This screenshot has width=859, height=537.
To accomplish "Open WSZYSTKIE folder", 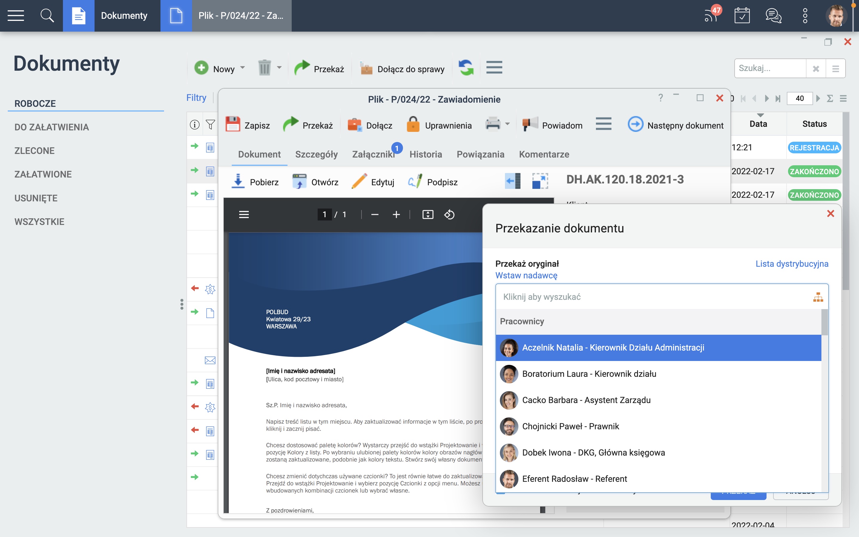I will click(x=39, y=222).
